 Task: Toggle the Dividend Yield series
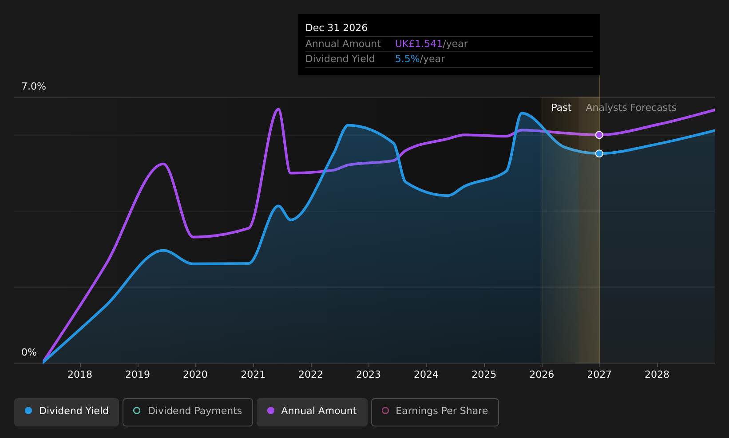pos(67,412)
